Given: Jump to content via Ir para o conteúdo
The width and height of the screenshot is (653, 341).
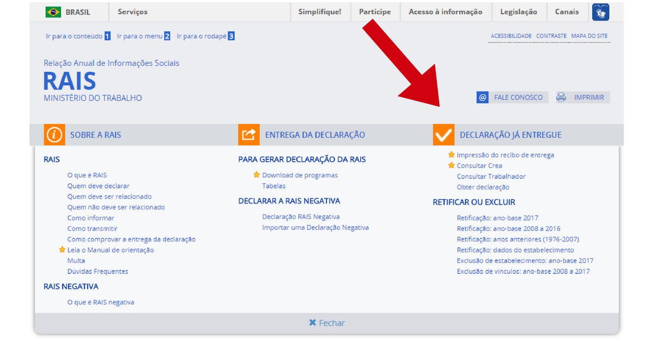Looking at the screenshot, I should click(x=78, y=36).
